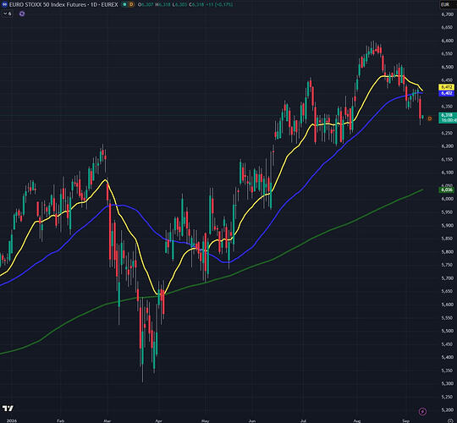Click the teal 6,318 last price label
The height and width of the screenshot is (423, 457).
(x=448, y=118)
